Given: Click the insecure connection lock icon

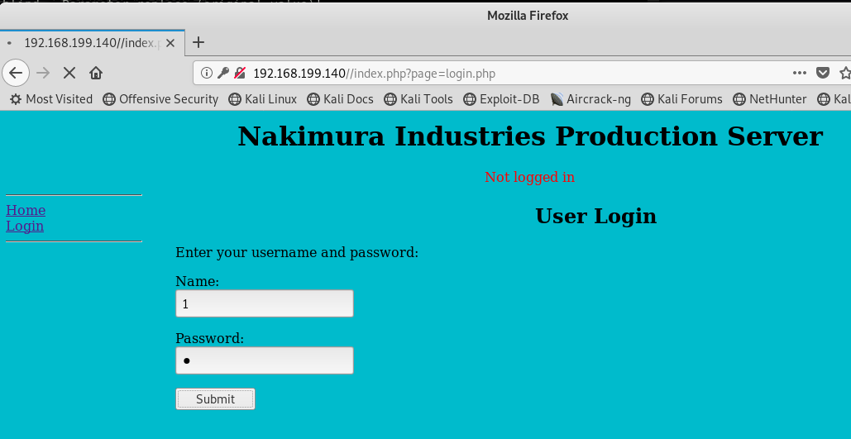Looking at the screenshot, I should (x=240, y=73).
